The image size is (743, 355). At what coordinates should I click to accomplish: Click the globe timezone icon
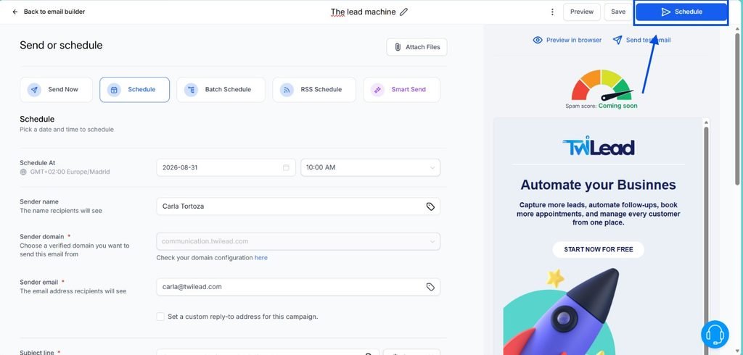point(23,172)
